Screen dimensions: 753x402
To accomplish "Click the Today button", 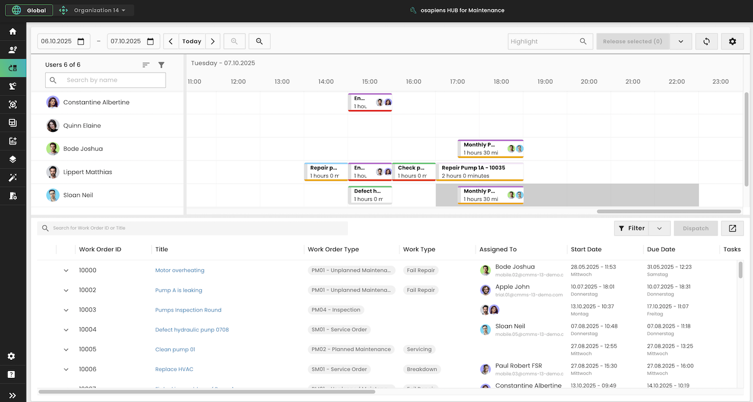I will (x=191, y=41).
